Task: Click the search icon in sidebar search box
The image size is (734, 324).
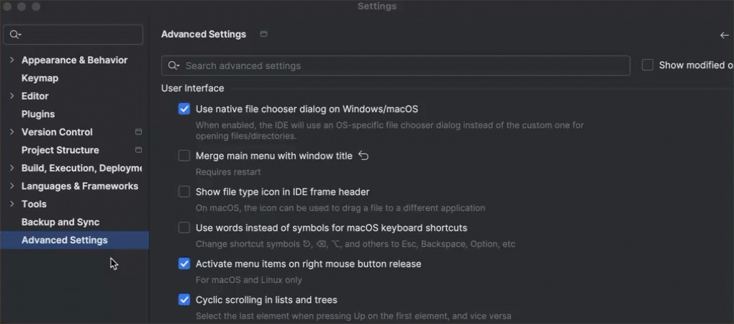Action: click(15, 35)
